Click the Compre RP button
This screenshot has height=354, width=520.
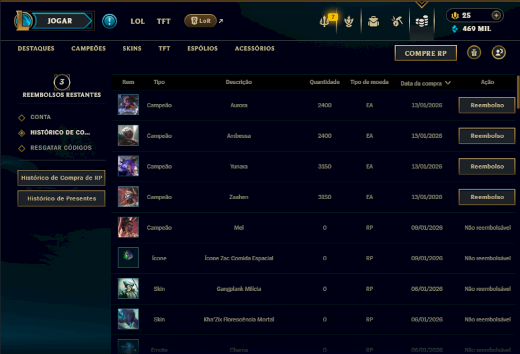click(x=426, y=53)
